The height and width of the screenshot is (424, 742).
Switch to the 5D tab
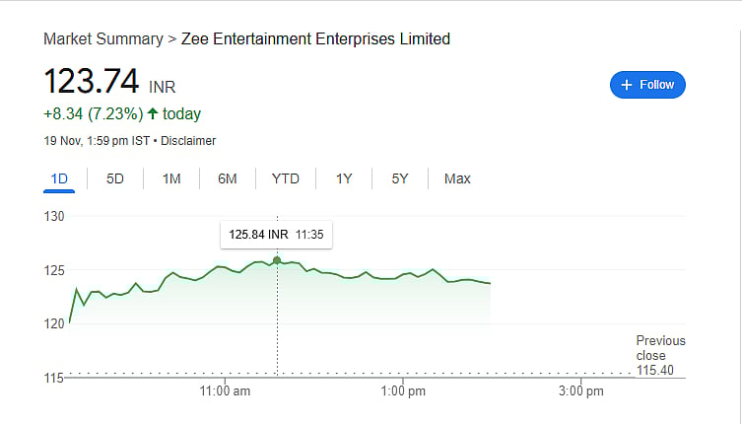(115, 178)
